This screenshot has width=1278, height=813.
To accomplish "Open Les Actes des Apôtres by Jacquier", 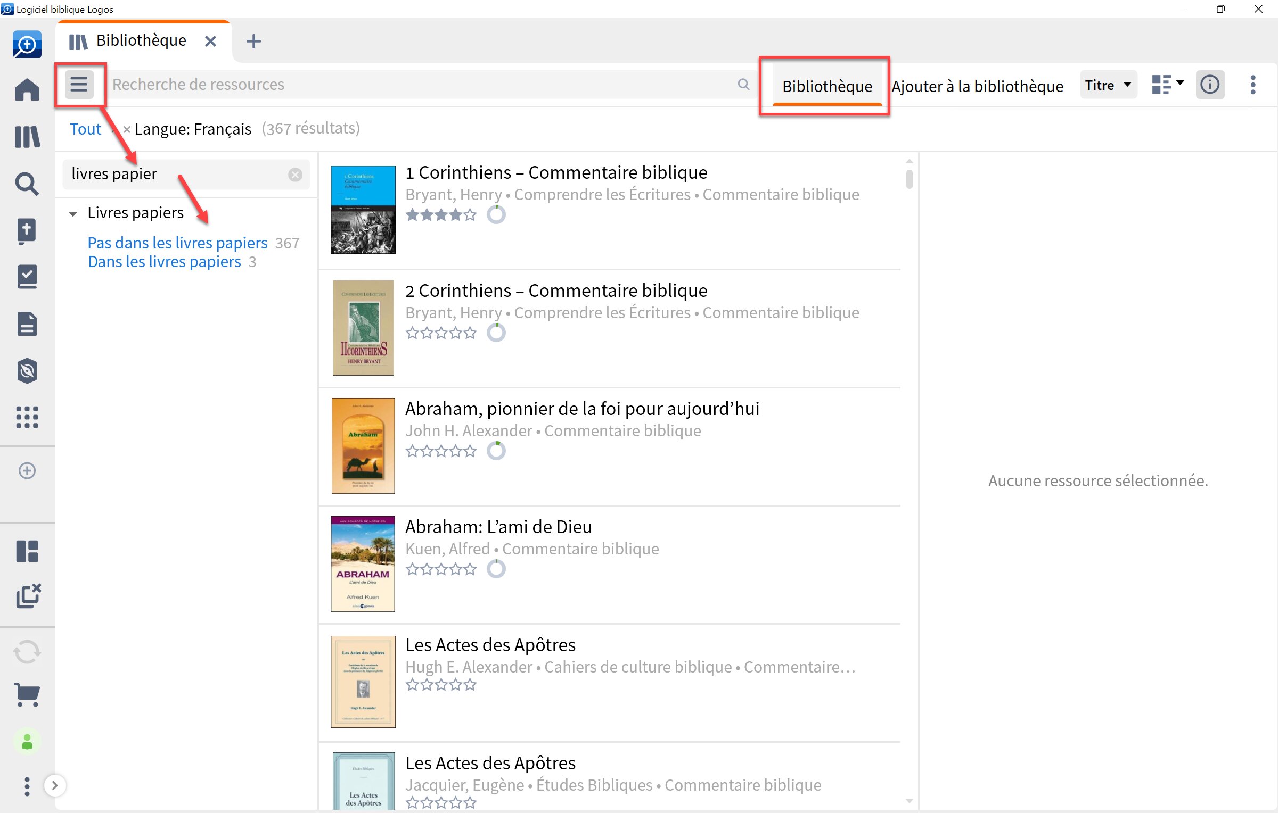I will tap(490, 763).
